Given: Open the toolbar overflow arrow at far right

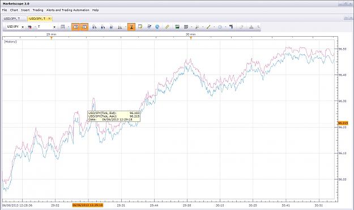Looking at the screenshot, I should point(258,27).
